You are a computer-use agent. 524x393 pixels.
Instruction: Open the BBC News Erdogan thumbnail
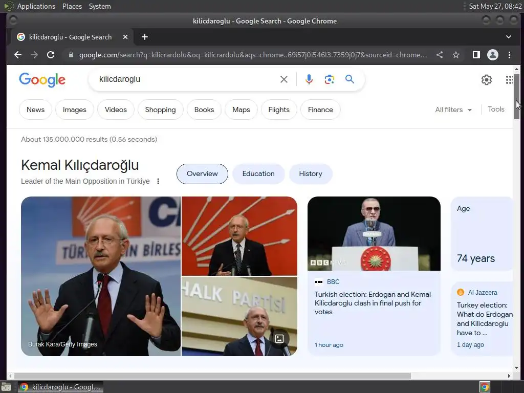tap(374, 233)
